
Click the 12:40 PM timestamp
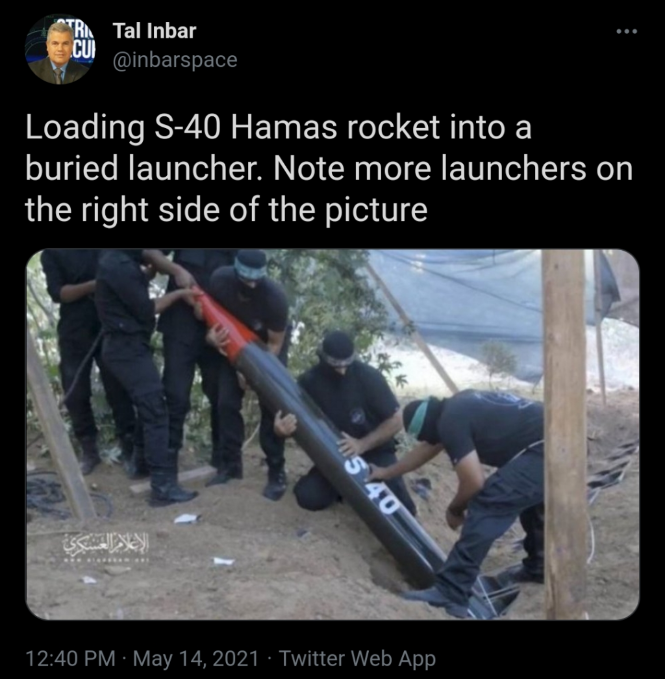[x=71, y=658]
